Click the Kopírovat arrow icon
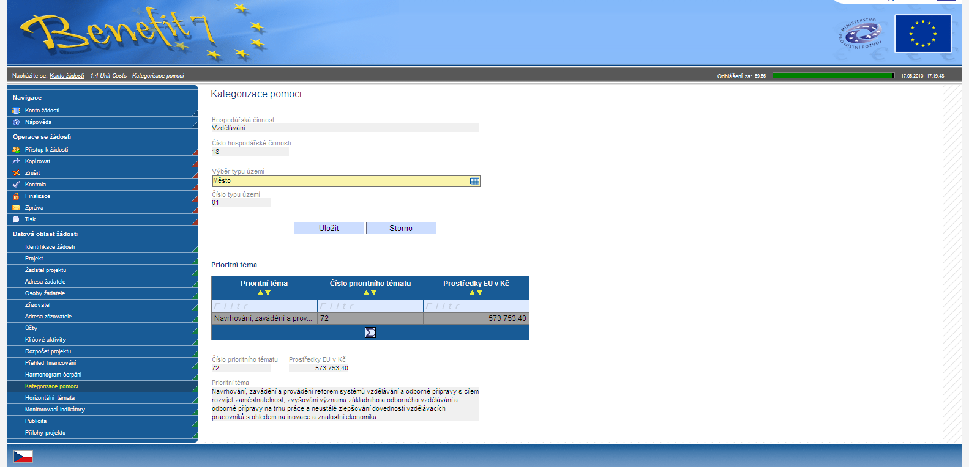This screenshot has height=467, width=969. click(x=17, y=161)
